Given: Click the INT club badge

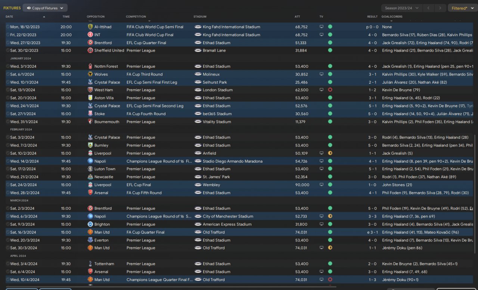Looking at the screenshot, I should click(x=90, y=35).
